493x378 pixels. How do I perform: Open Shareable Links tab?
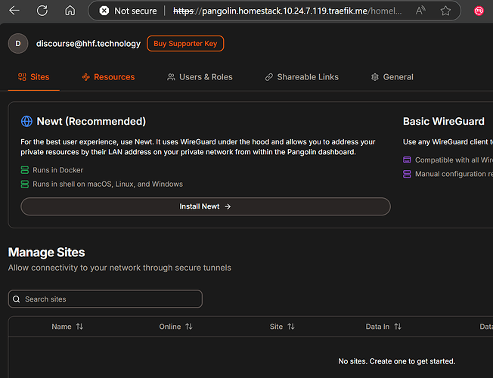[302, 77]
